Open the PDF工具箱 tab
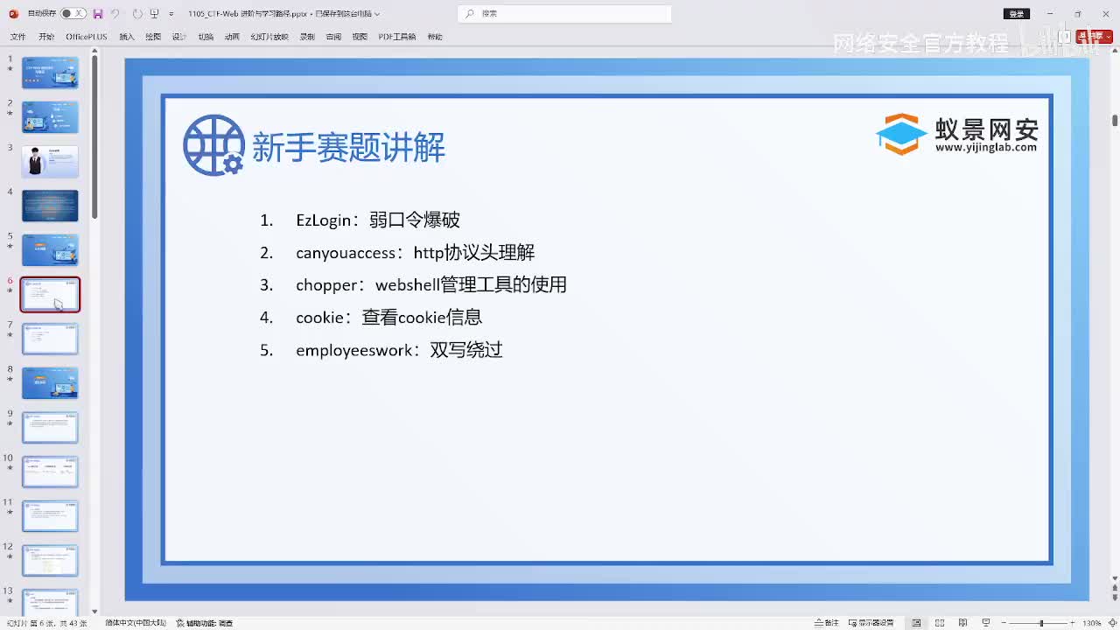This screenshot has width=1120, height=630. (x=397, y=37)
